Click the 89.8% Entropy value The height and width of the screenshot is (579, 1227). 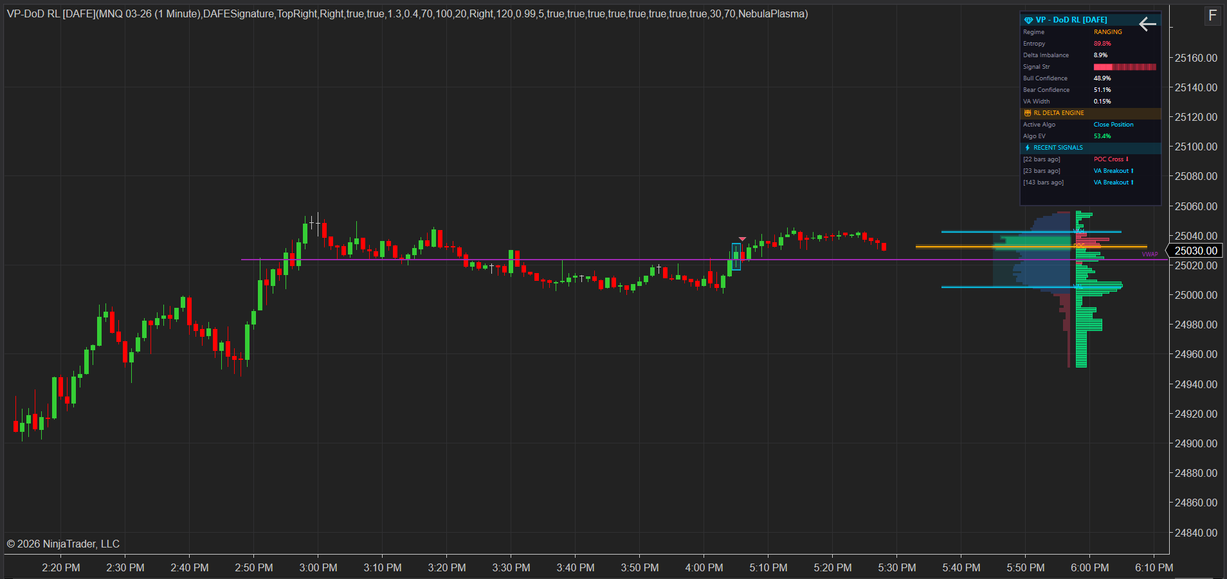(x=1102, y=44)
